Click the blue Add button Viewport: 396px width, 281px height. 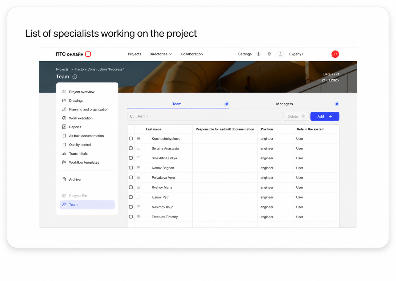click(x=325, y=116)
